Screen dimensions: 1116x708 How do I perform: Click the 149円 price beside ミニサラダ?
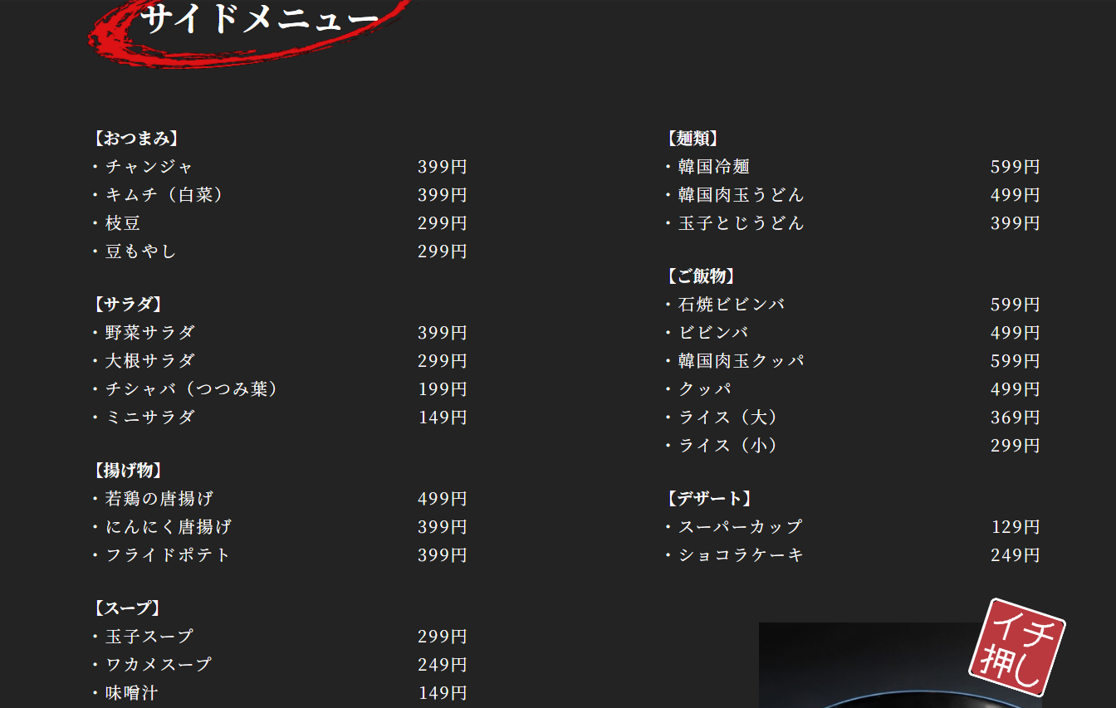click(443, 417)
